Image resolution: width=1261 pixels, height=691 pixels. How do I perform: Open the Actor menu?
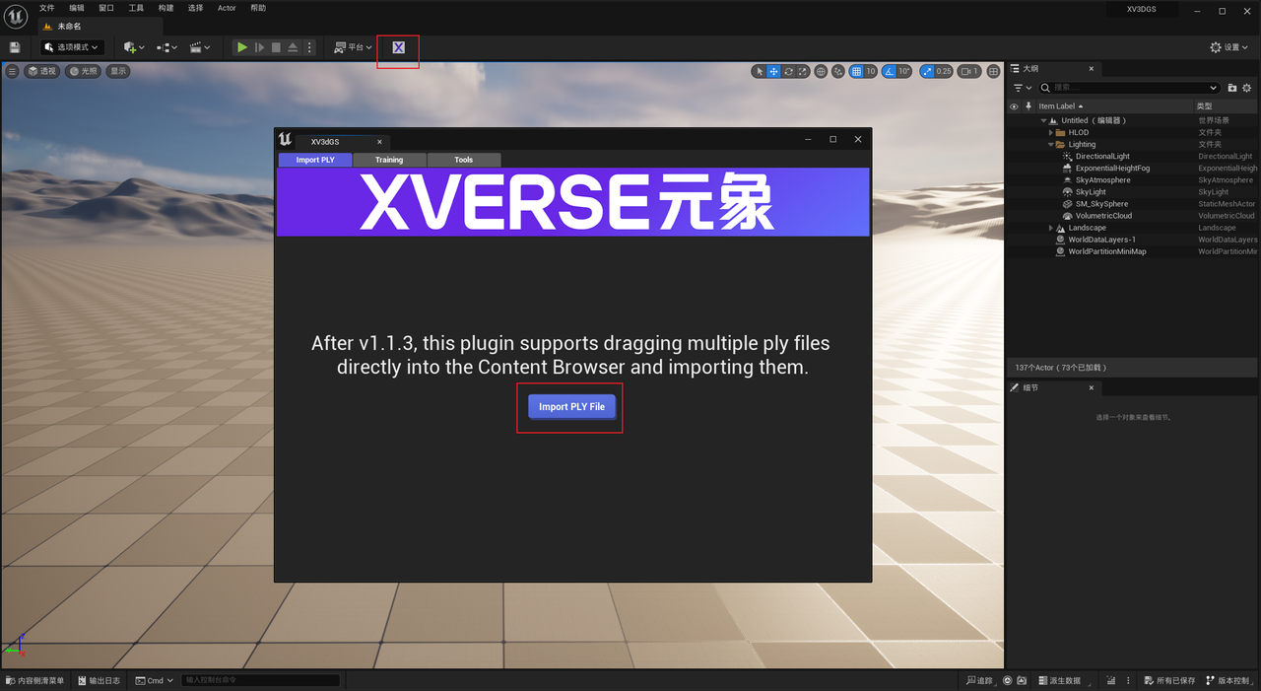(x=227, y=8)
